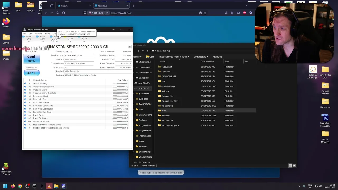Switch Explorer to large icons view

click(x=294, y=166)
